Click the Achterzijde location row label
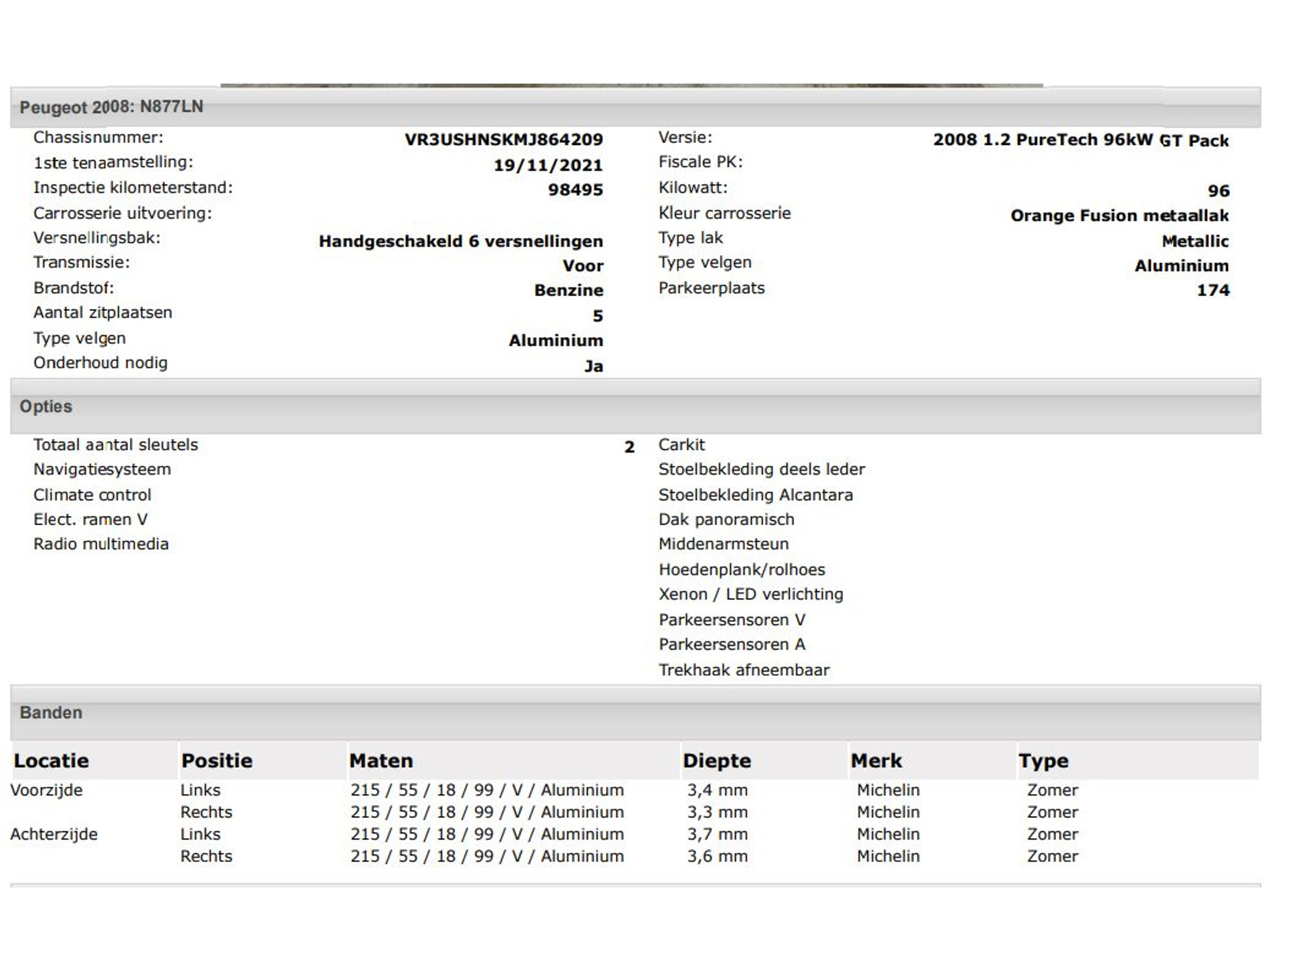This screenshot has width=1294, height=971. tap(54, 834)
